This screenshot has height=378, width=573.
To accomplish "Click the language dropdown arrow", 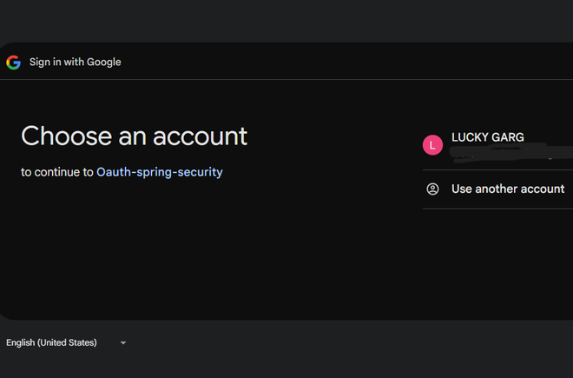I will tap(123, 343).
